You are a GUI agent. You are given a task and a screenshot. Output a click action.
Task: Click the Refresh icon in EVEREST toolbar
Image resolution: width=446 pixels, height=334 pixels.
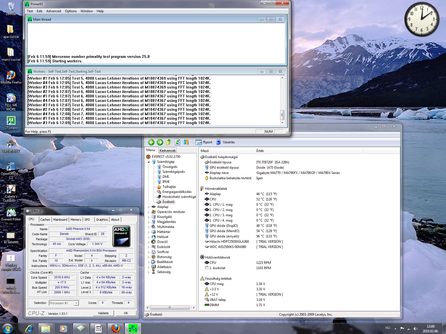pyautogui.click(x=178, y=142)
